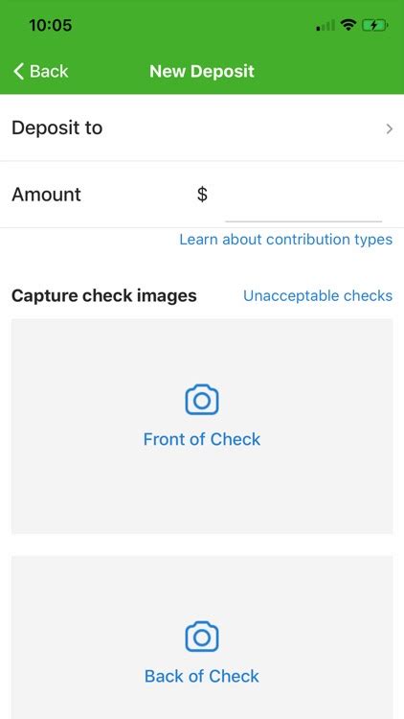Tap the 10:05 clock in status bar
The image size is (404, 719).
[x=51, y=25]
